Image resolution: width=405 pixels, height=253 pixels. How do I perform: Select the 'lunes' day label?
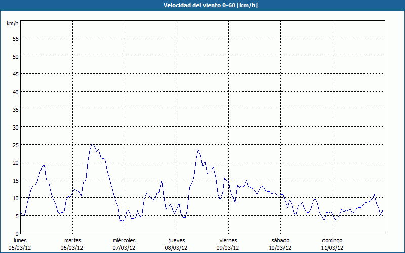click(x=20, y=240)
